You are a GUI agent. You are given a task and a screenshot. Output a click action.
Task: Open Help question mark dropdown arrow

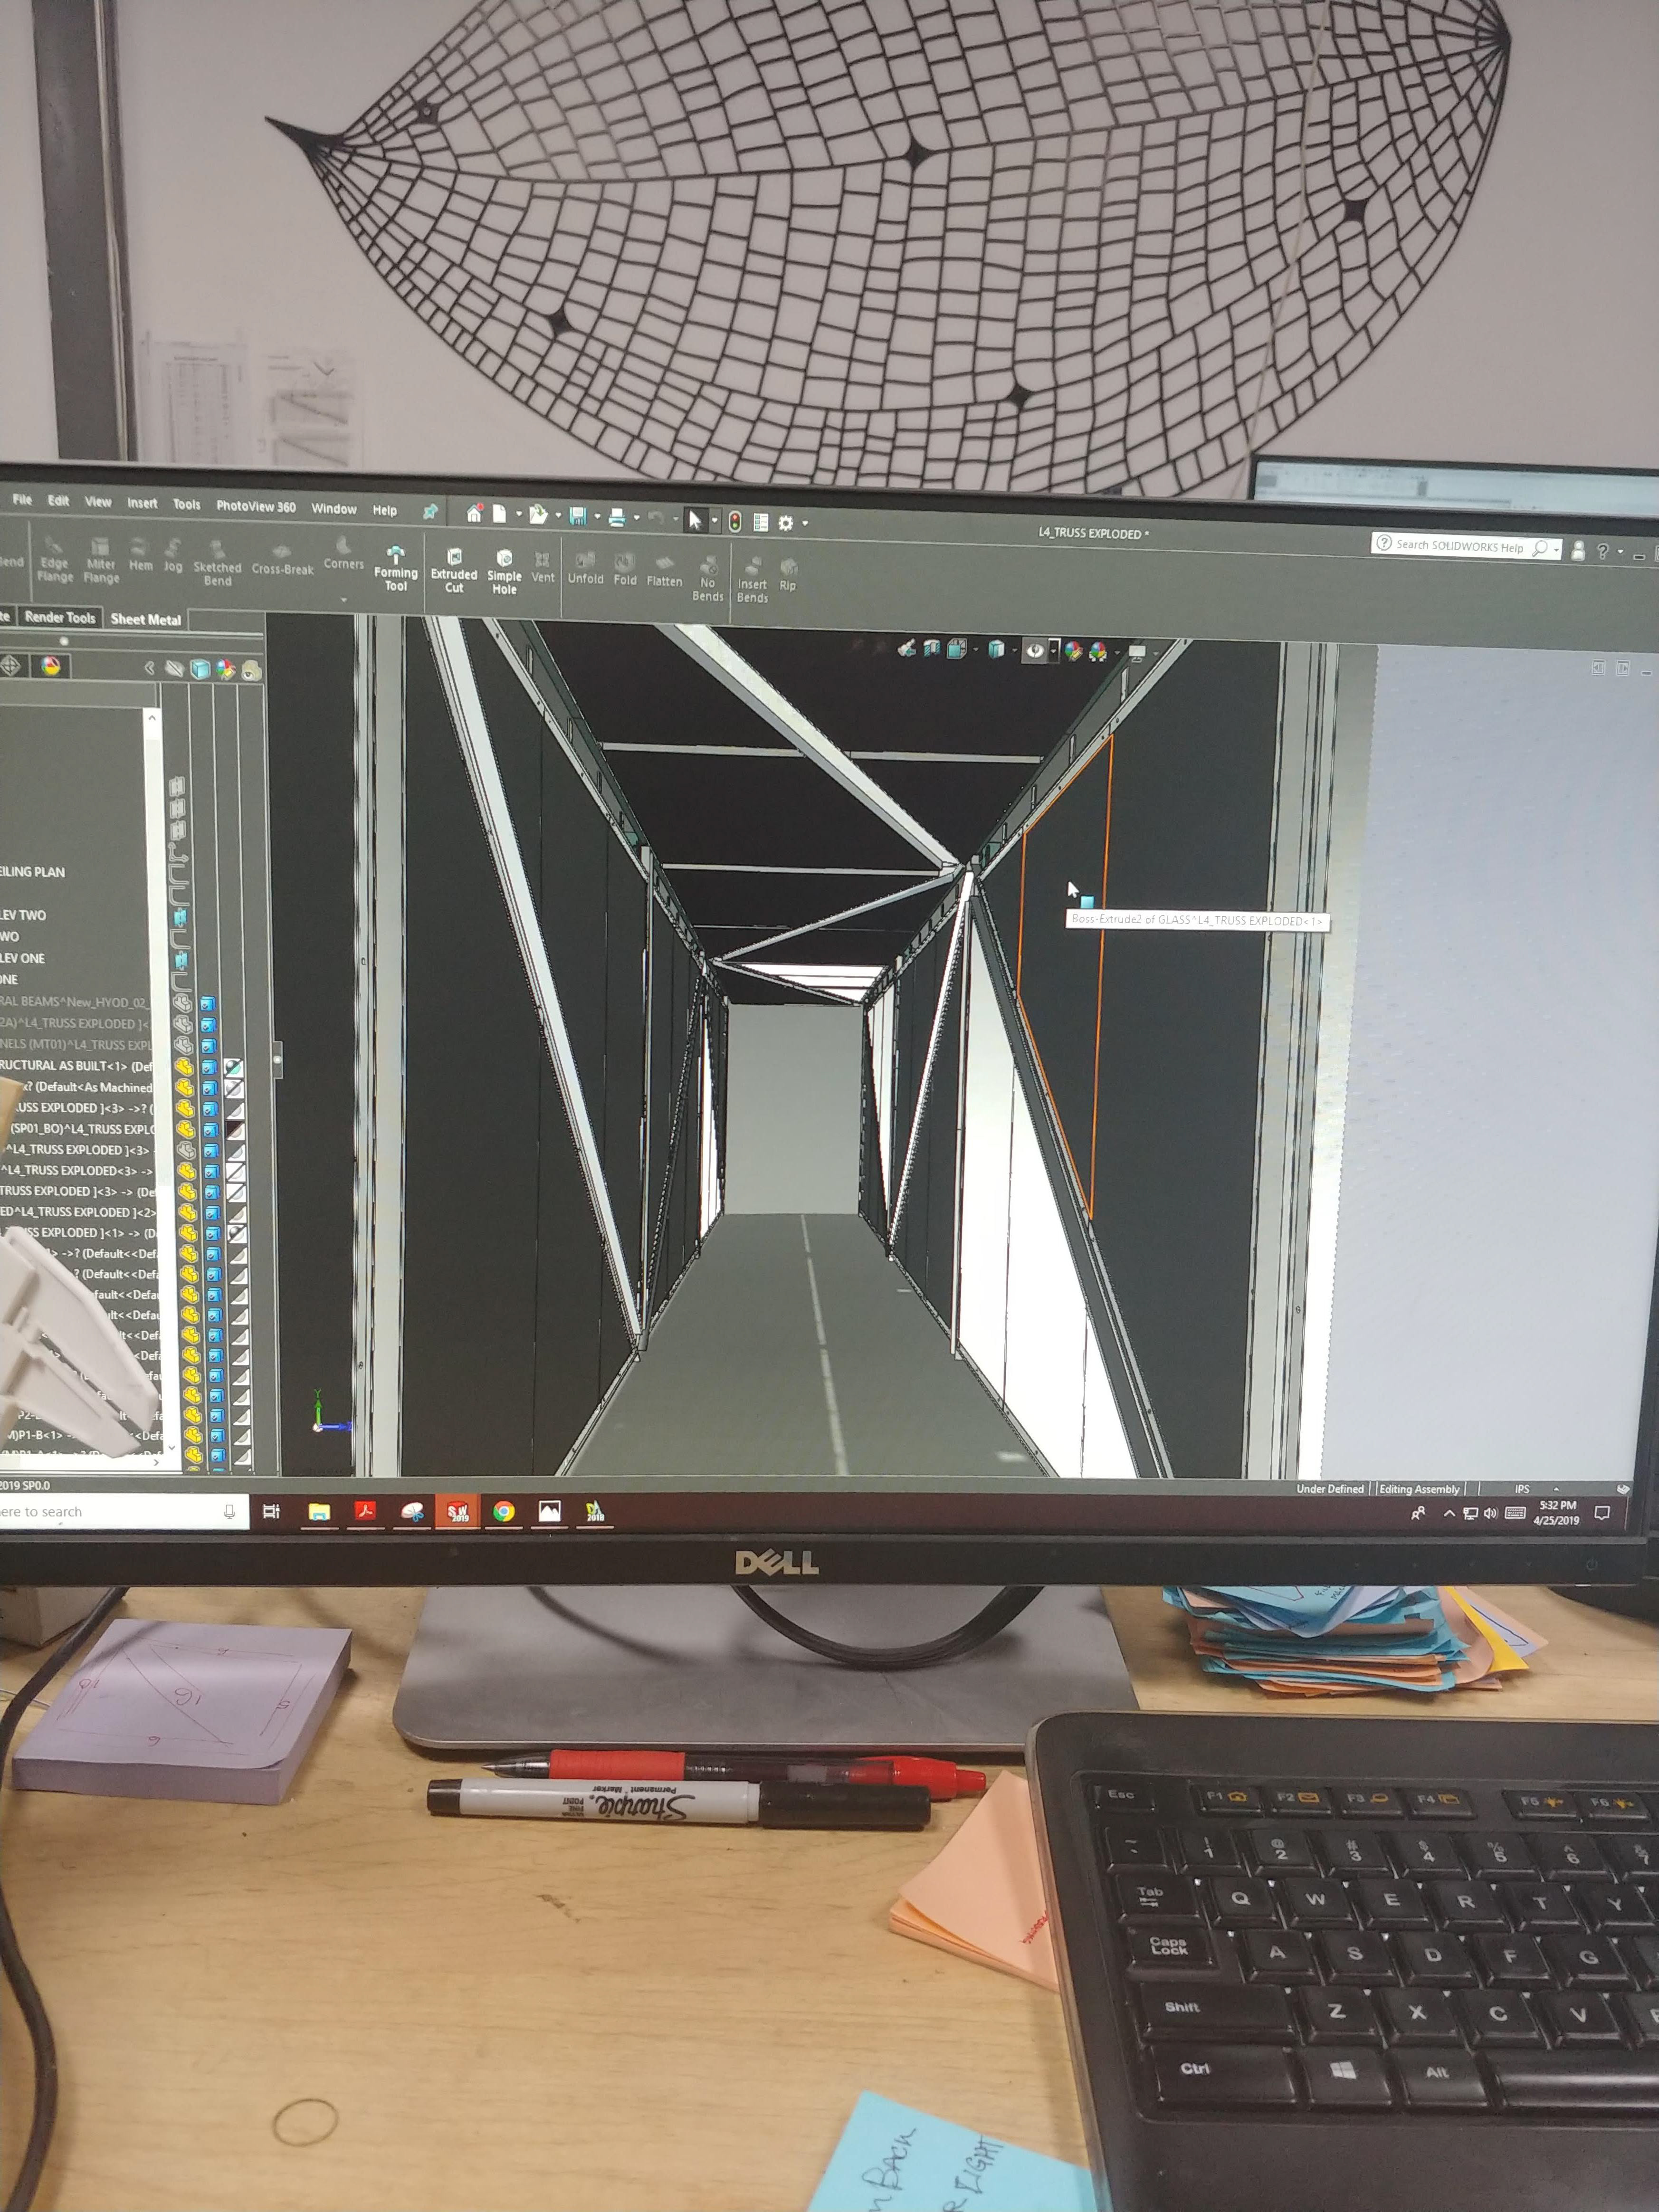click(1620, 551)
